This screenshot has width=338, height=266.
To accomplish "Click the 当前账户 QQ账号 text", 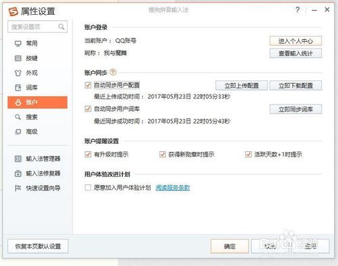I will pos(110,41).
